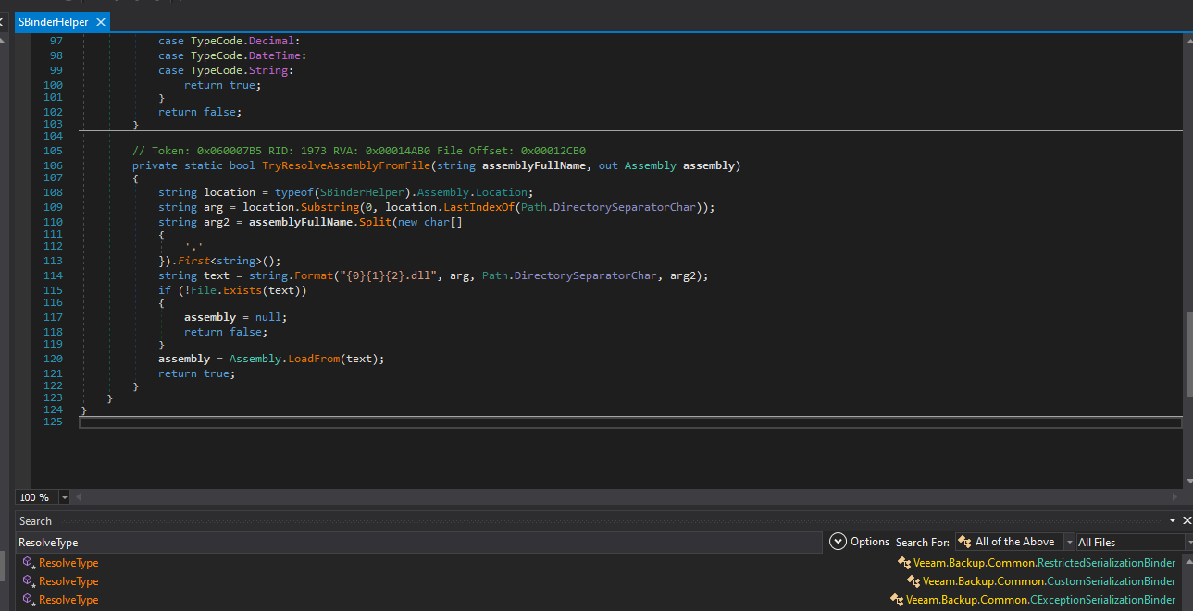Click the search results scroll up arrow
Viewport: 1193px width, 611px height.
pyautogui.click(x=1187, y=560)
